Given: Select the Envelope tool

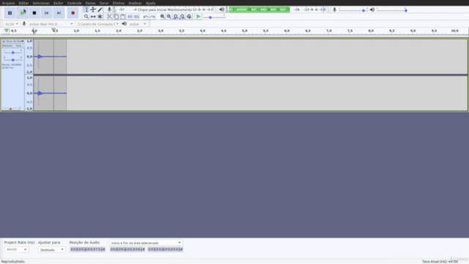Looking at the screenshot, I should click(93, 10).
